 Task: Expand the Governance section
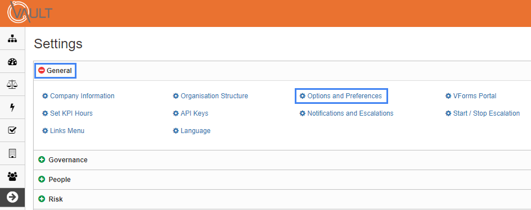tap(63, 159)
